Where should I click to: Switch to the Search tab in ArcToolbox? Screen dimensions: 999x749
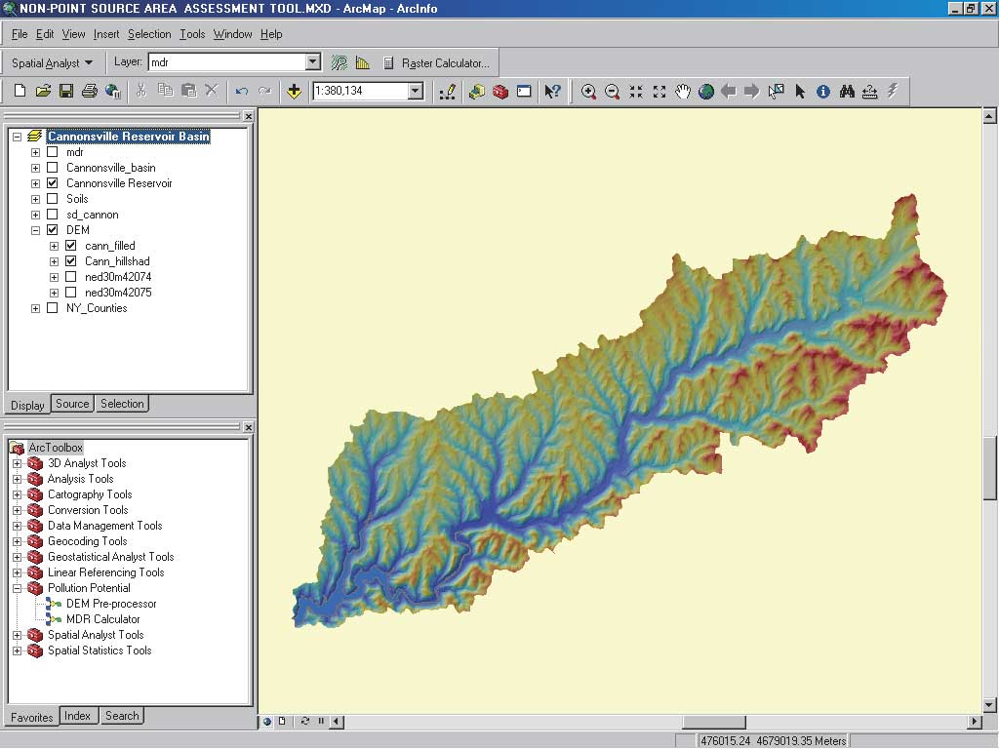pyautogui.click(x=122, y=716)
